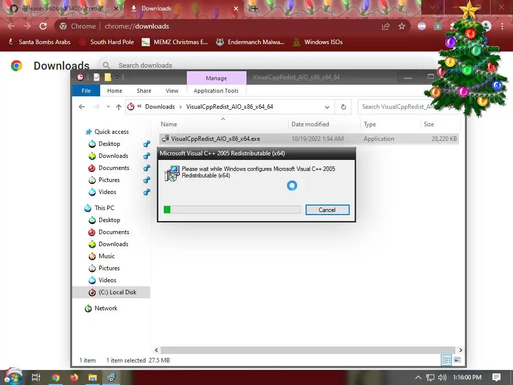Open Documents under Quick access
The width and height of the screenshot is (513, 385).
(x=109, y=168)
